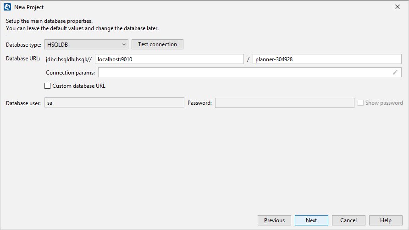
Task: Click the dropdown arrow next to HSQLDB
Action: [124, 44]
